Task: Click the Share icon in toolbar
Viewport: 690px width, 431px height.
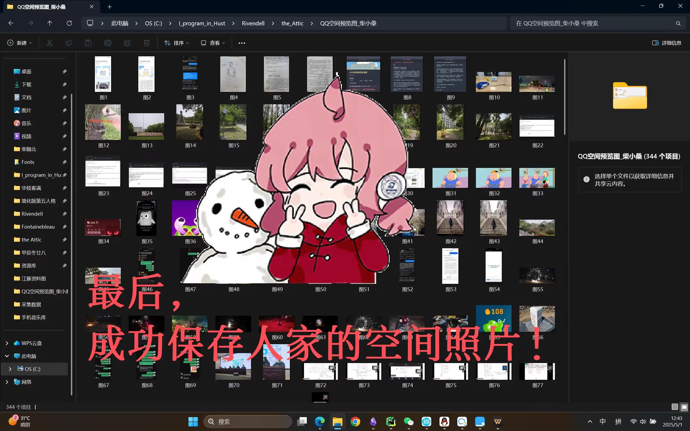Action: 127,43
